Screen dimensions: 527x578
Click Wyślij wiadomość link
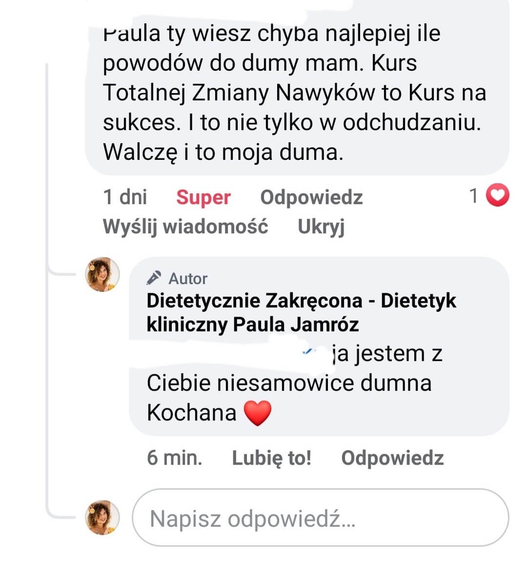click(x=185, y=227)
